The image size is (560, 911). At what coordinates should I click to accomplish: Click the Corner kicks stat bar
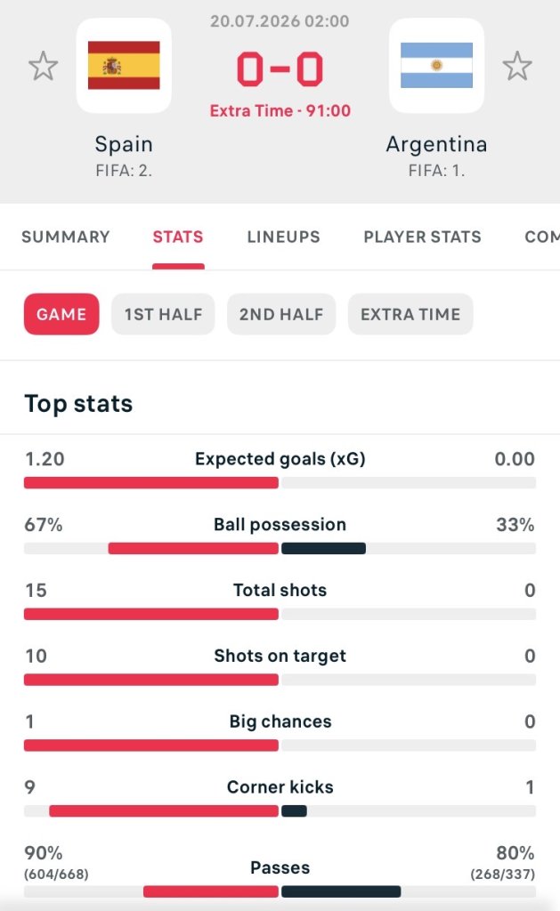[280, 811]
